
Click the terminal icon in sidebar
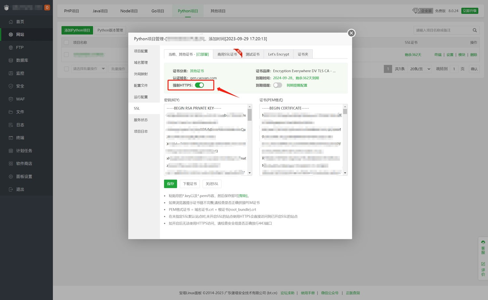click(x=11, y=138)
